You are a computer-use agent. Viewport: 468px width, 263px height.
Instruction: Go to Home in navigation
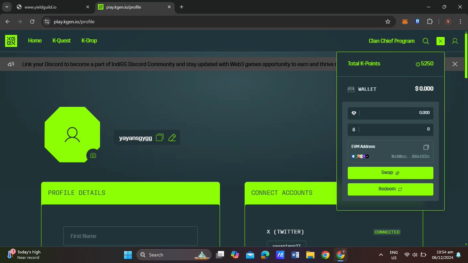click(x=35, y=41)
